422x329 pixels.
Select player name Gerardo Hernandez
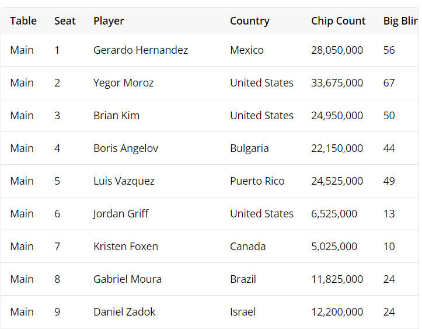coord(141,50)
